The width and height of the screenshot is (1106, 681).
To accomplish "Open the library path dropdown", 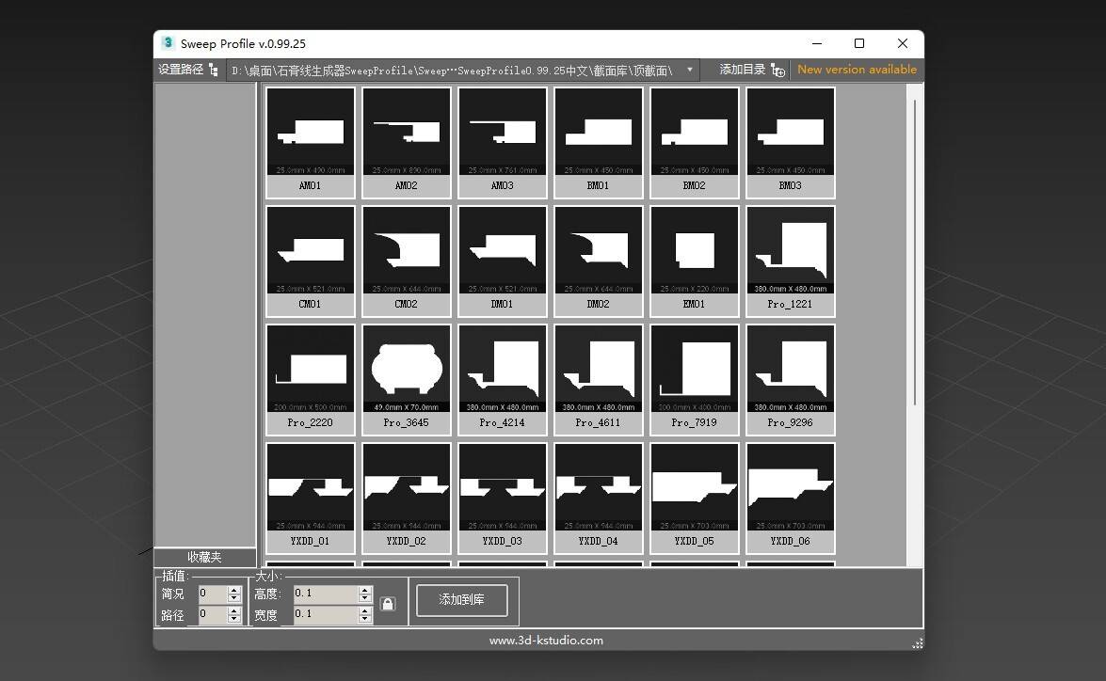I will [x=690, y=71].
